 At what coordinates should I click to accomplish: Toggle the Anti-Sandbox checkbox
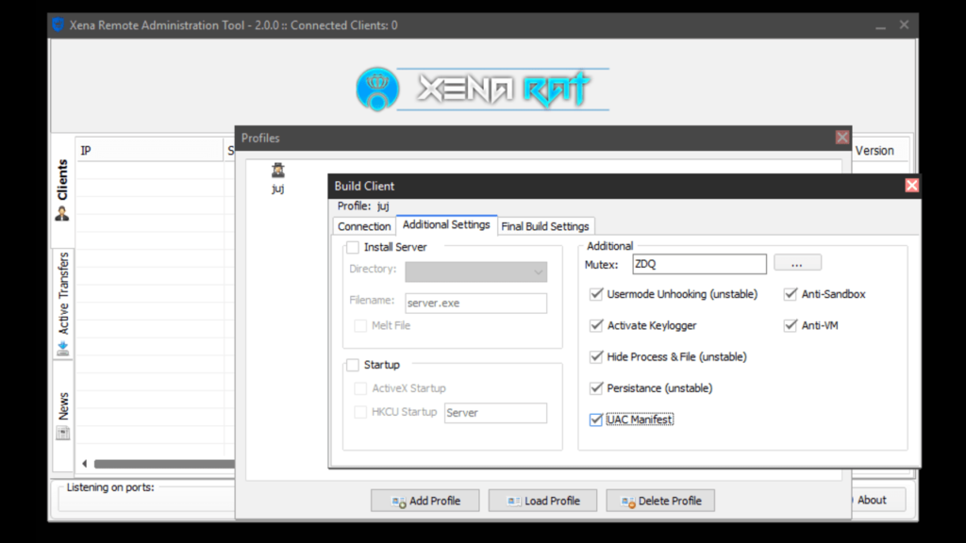click(x=791, y=294)
